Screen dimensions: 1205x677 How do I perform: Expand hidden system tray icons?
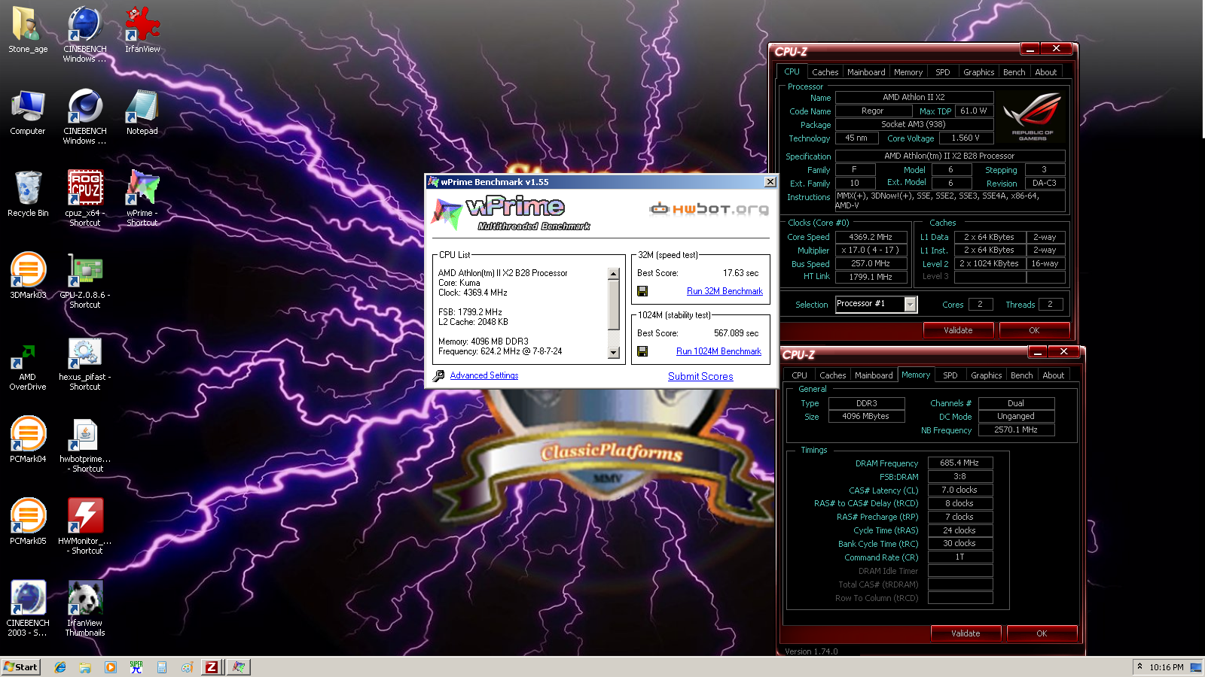1139,666
